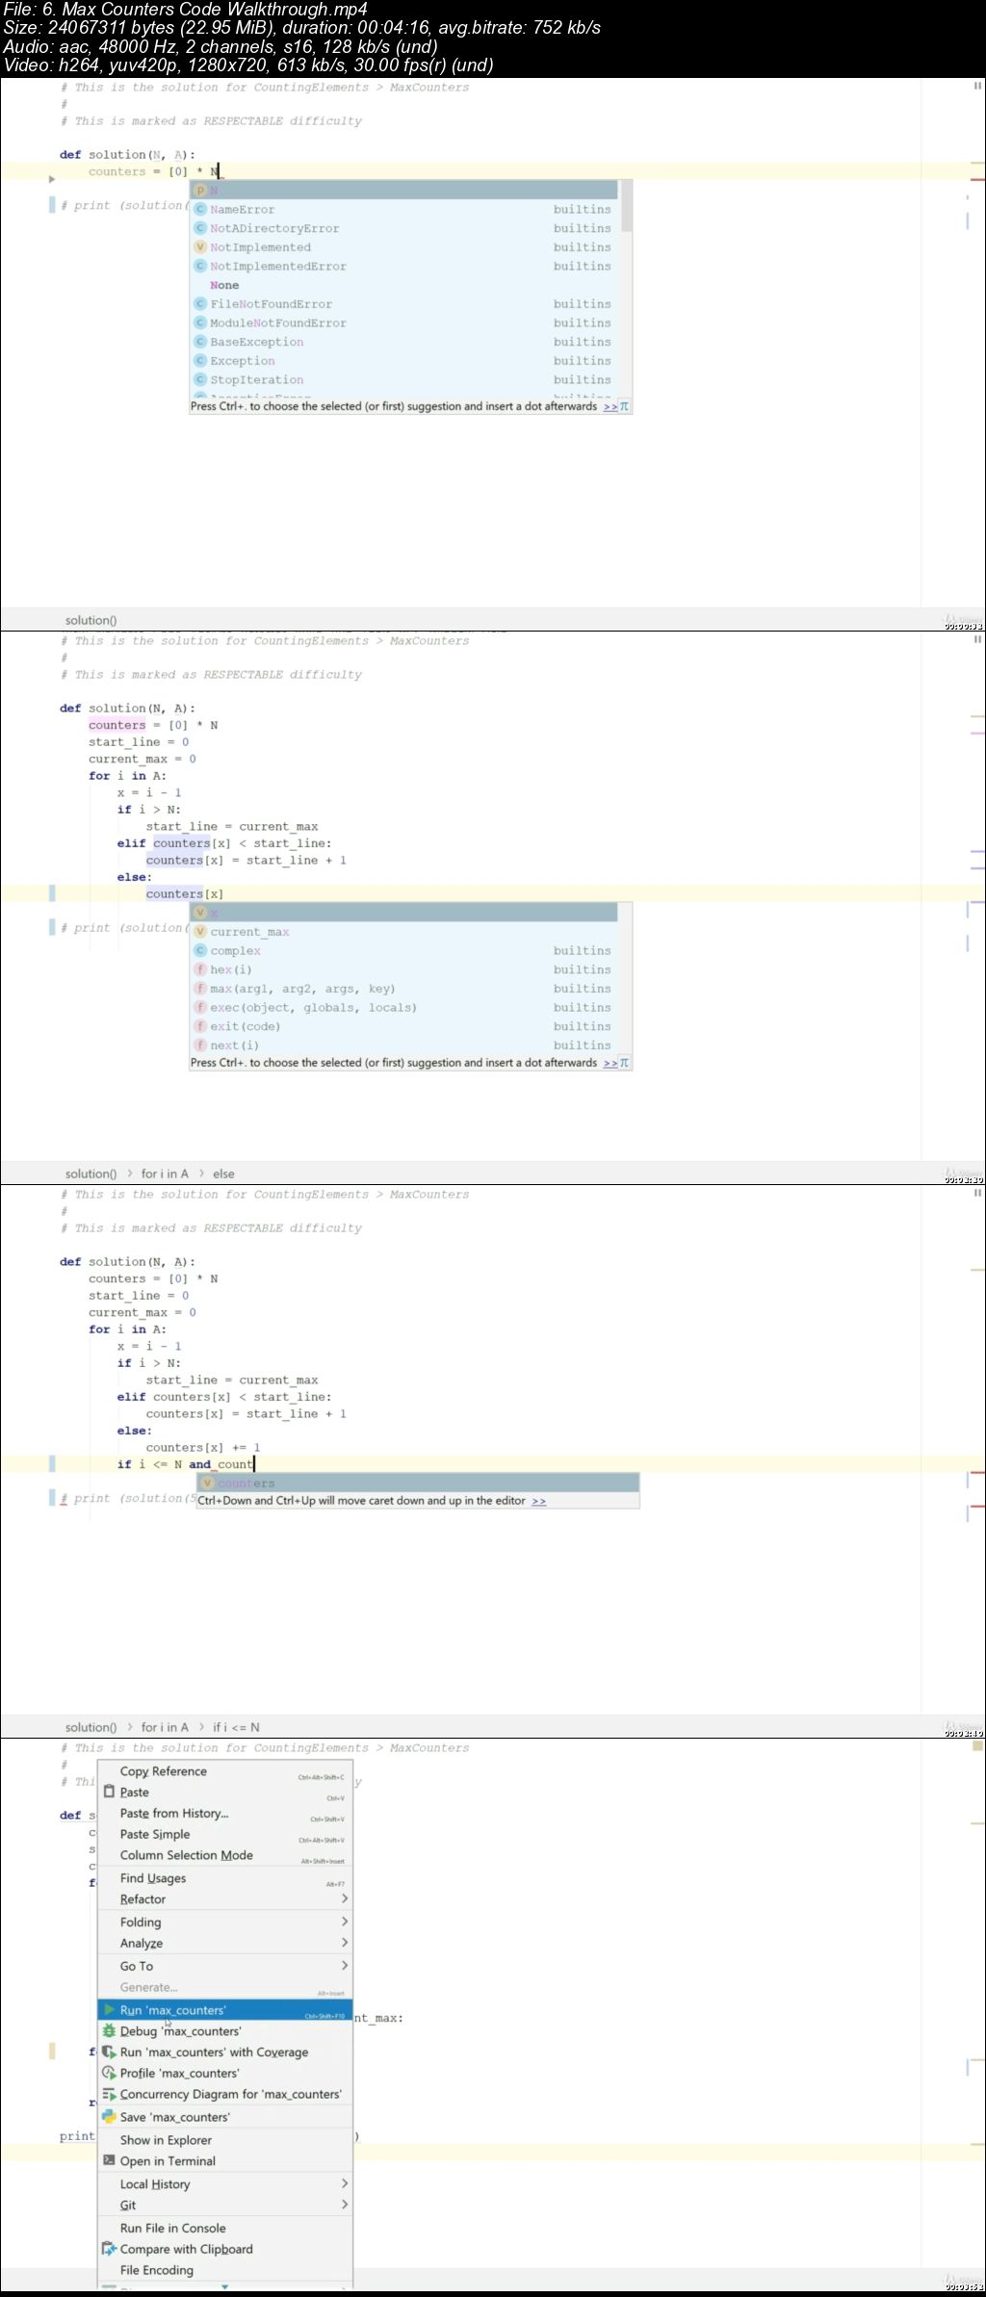The width and height of the screenshot is (986, 2297).
Task: Choose Run File in Console
Action: [x=225, y=2228]
